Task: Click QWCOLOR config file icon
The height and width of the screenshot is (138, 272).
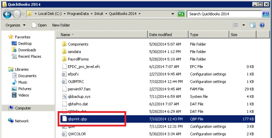Action: (x=64, y=134)
